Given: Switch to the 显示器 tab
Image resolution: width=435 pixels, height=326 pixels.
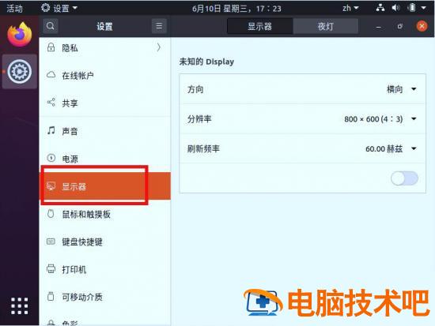Looking at the screenshot, I should 259,26.
